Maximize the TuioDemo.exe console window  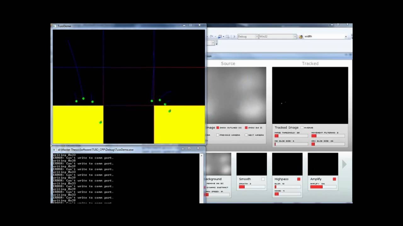pyautogui.click(x=189, y=148)
